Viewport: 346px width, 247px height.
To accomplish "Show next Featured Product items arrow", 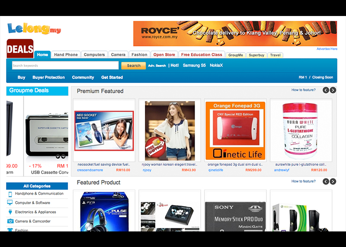I will coord(332,182).
